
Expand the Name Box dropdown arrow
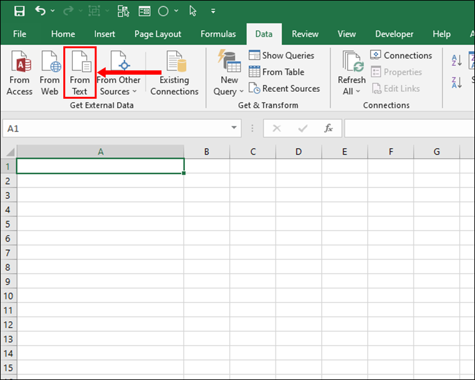(234, 128)
